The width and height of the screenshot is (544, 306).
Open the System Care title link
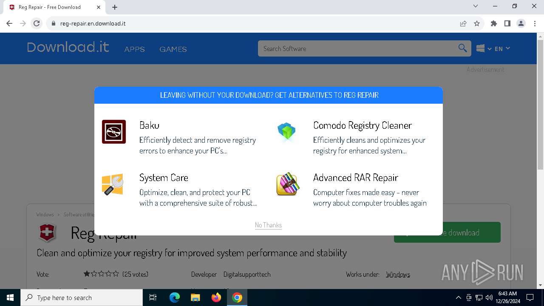tap(164, 178)
